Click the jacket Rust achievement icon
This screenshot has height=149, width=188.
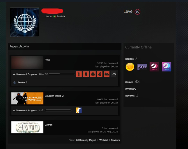93,74
